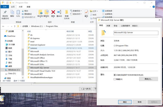Click the folder name input field
The image size is (163, 107).
(x=136, y=33)
